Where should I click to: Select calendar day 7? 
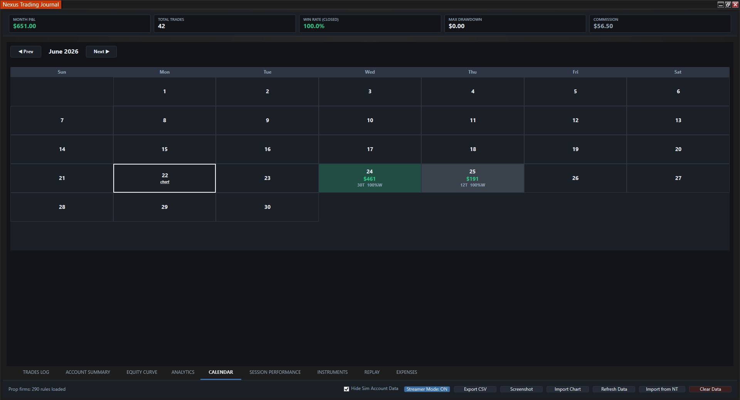point(62,121)
